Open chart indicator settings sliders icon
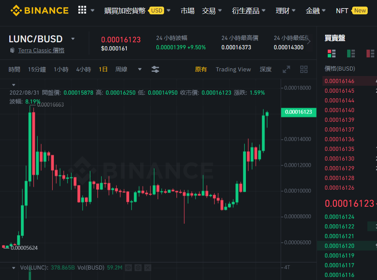 (155, 69)
